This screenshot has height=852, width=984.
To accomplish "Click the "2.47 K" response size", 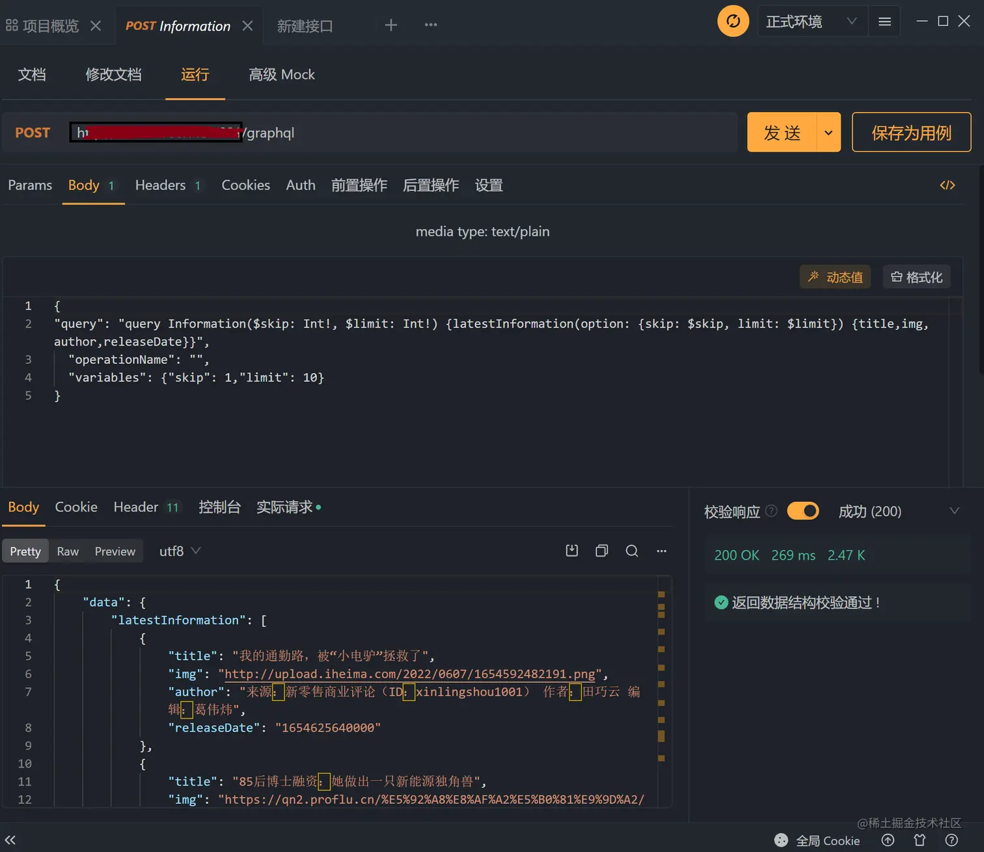I will [846, 555].
